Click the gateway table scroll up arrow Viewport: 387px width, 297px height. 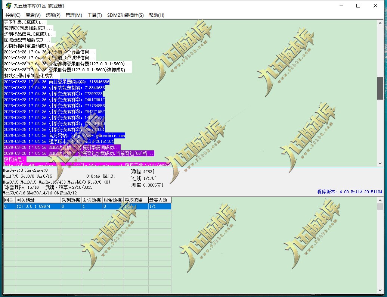pyautogui.click(x=380, y=200)
